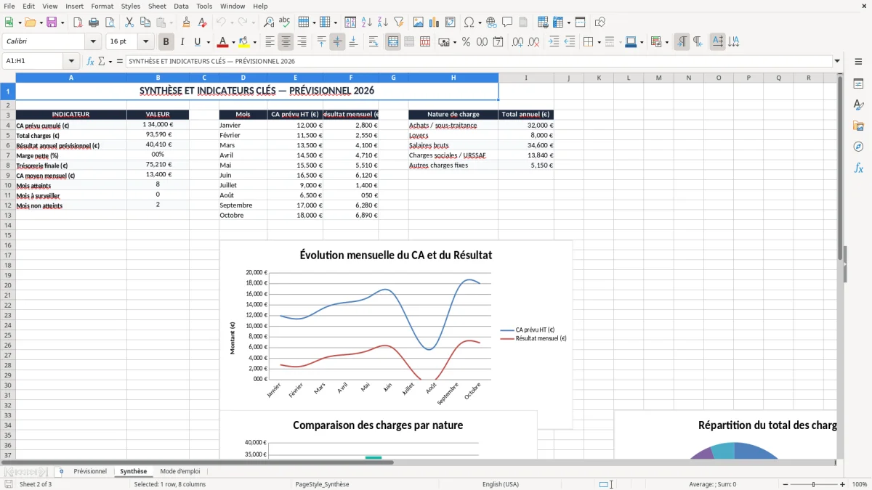Click the Draw Functions shapes icon

(600, 23)
